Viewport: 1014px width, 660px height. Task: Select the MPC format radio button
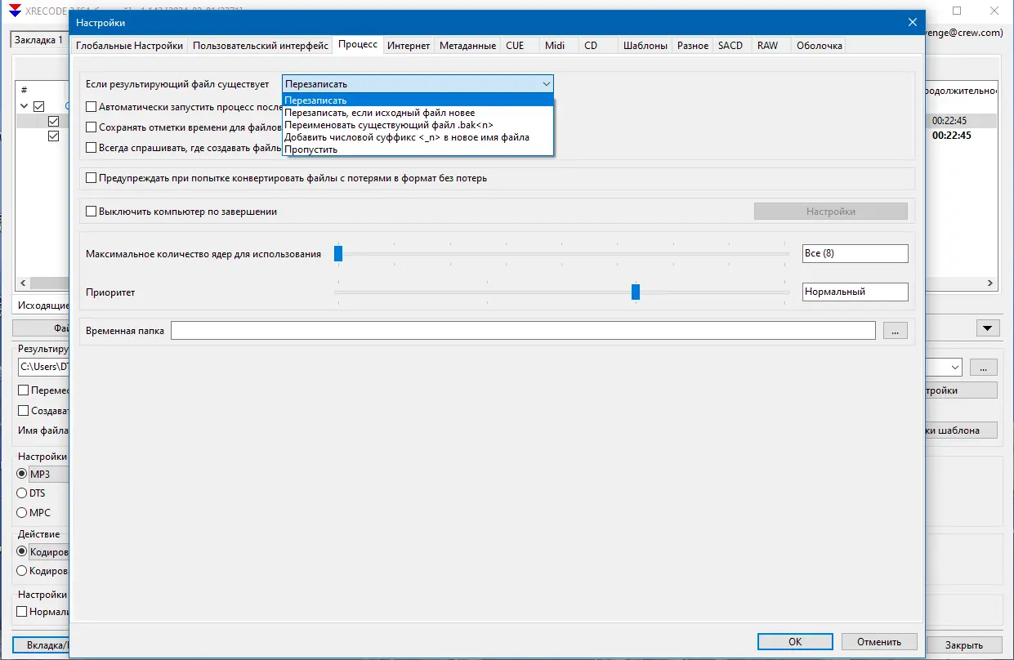[x=22, y=513]
